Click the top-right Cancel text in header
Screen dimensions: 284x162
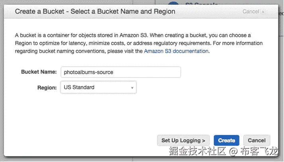pos(251,12)
